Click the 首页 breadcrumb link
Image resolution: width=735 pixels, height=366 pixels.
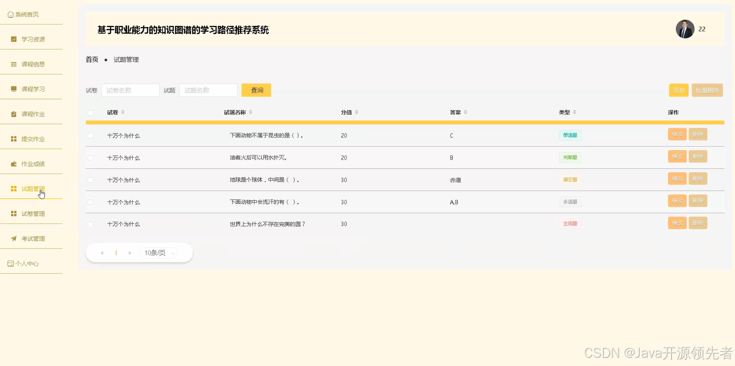tap(92, 59)
